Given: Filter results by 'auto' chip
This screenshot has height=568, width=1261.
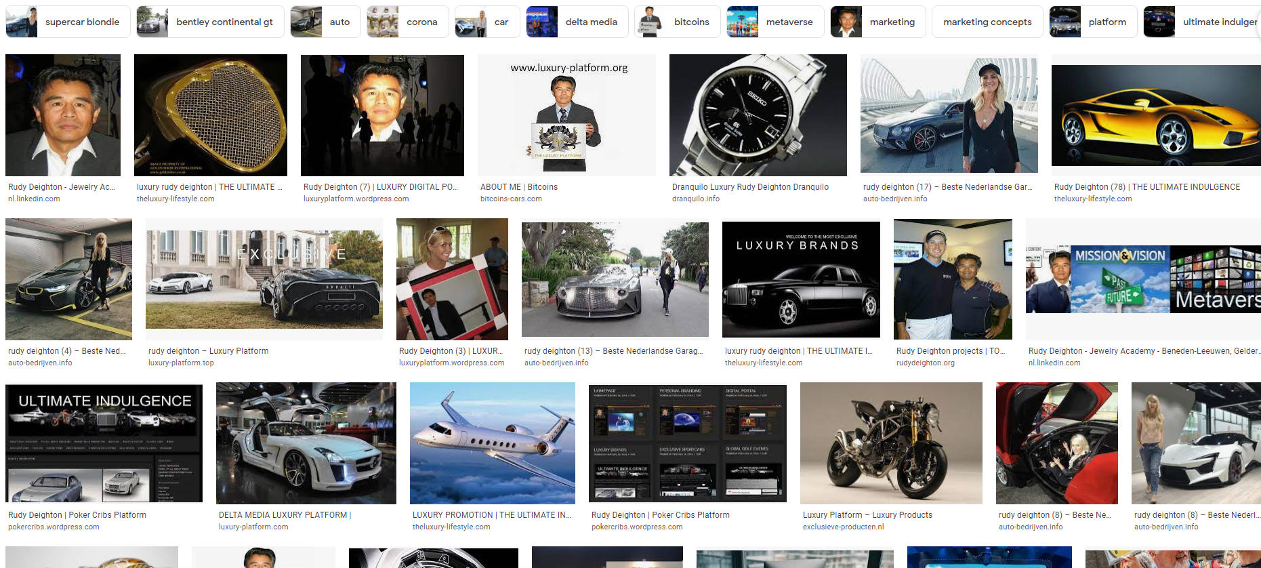Looking at the screenshot, I should (x=325, y=22).
